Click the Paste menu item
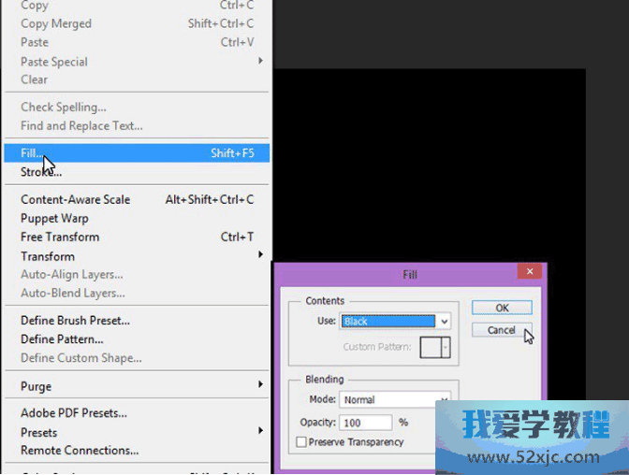This screenshot has width=629, height=475. (x=35, y=42)
